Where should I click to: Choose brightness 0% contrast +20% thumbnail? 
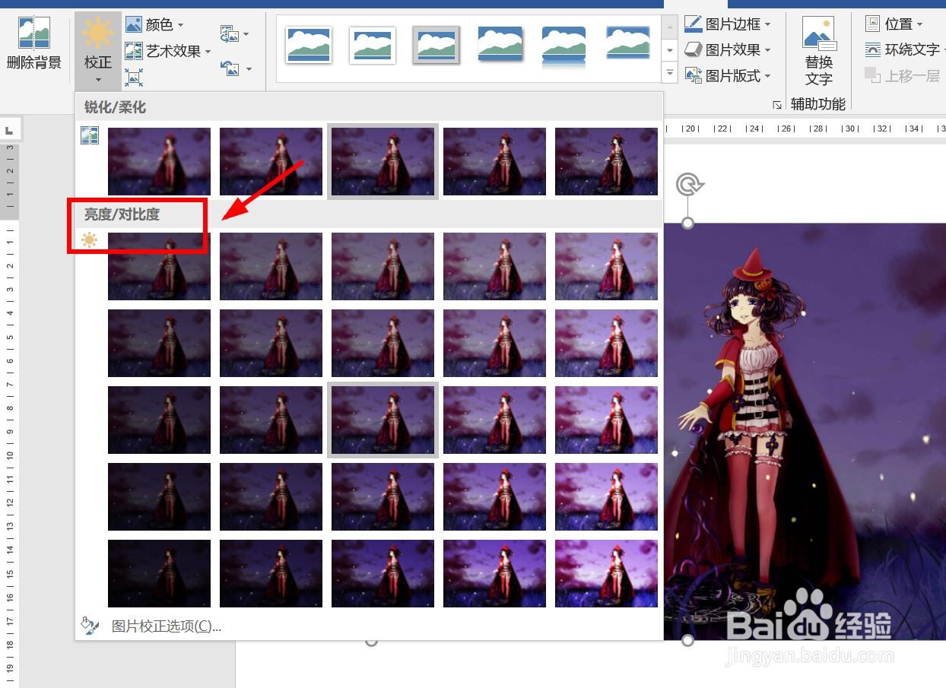pyautogui.click(x=383, y=496)
